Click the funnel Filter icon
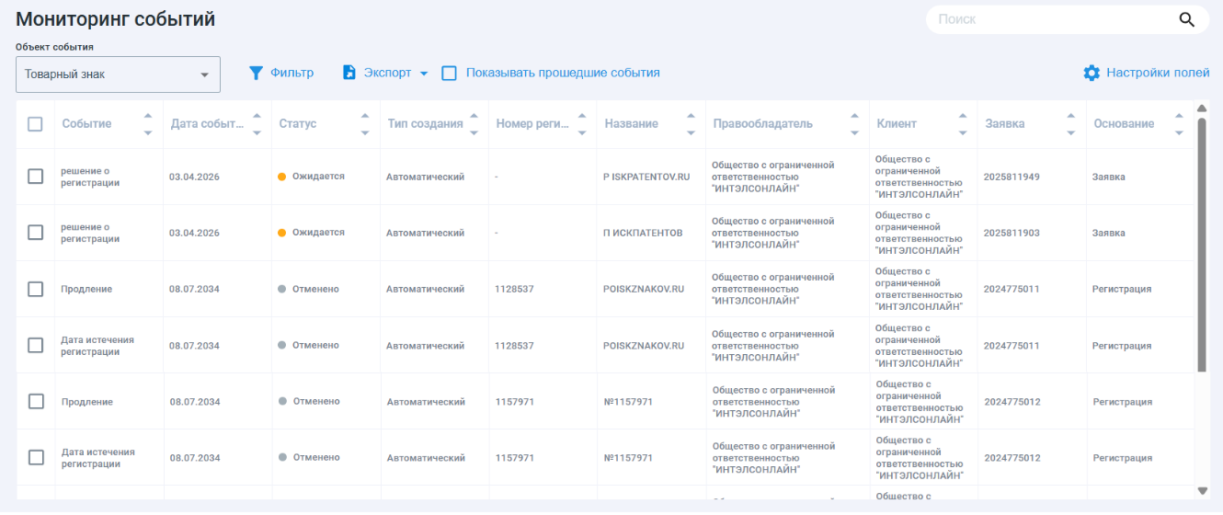1223x515 pixels. [257, 73]
